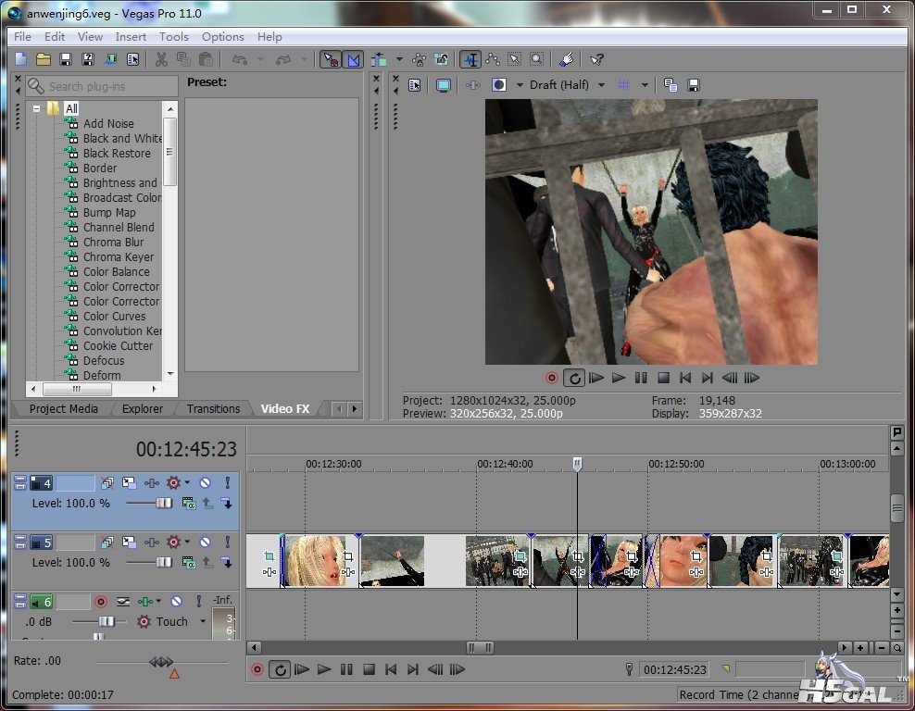Click the Redo arrow icon

283,59
